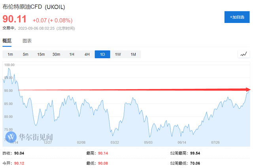The image size is (253, 168).
Task: Click the current price 90.11
Action: point(15,19)
